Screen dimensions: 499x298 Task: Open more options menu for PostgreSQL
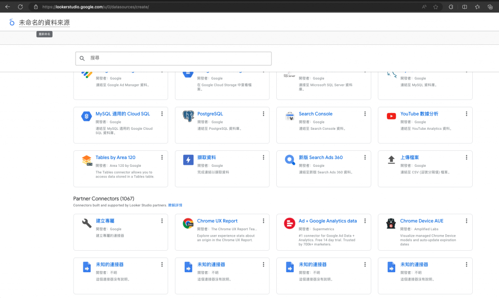264,114
